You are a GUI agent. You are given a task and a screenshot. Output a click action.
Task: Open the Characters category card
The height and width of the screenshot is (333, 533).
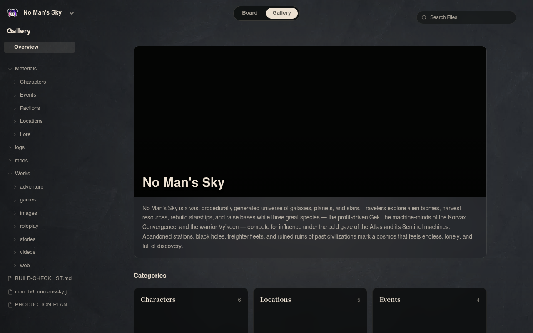click(x=191, y=311)
